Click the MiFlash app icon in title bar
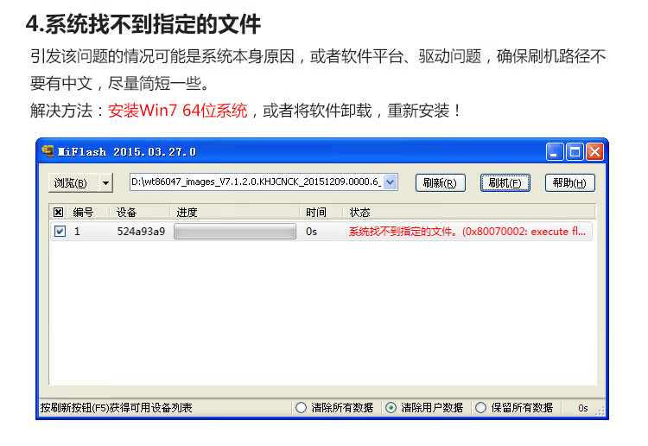The image size is (648, 446). click(48, 151)
